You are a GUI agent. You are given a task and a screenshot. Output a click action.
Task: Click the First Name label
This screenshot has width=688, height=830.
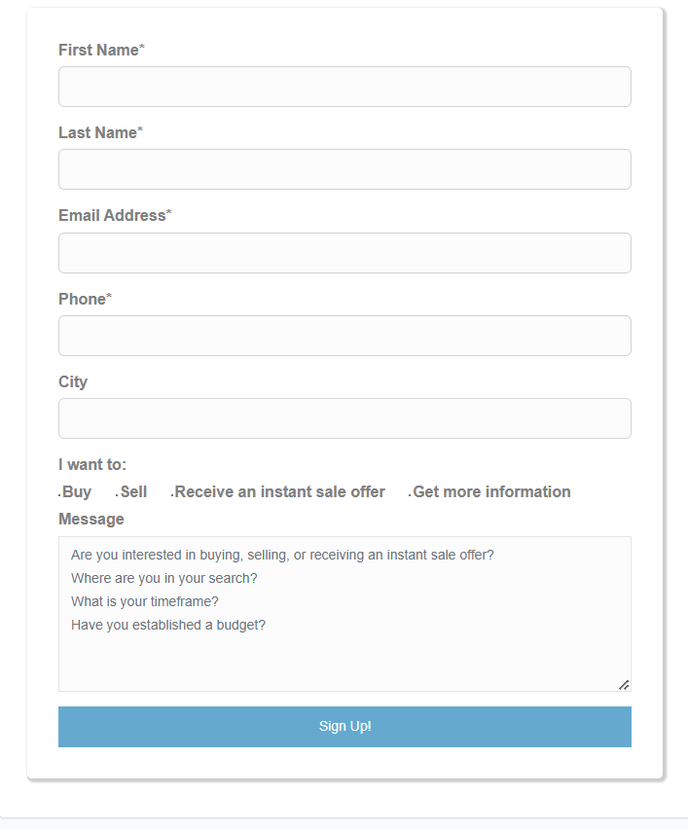point(98,50)
